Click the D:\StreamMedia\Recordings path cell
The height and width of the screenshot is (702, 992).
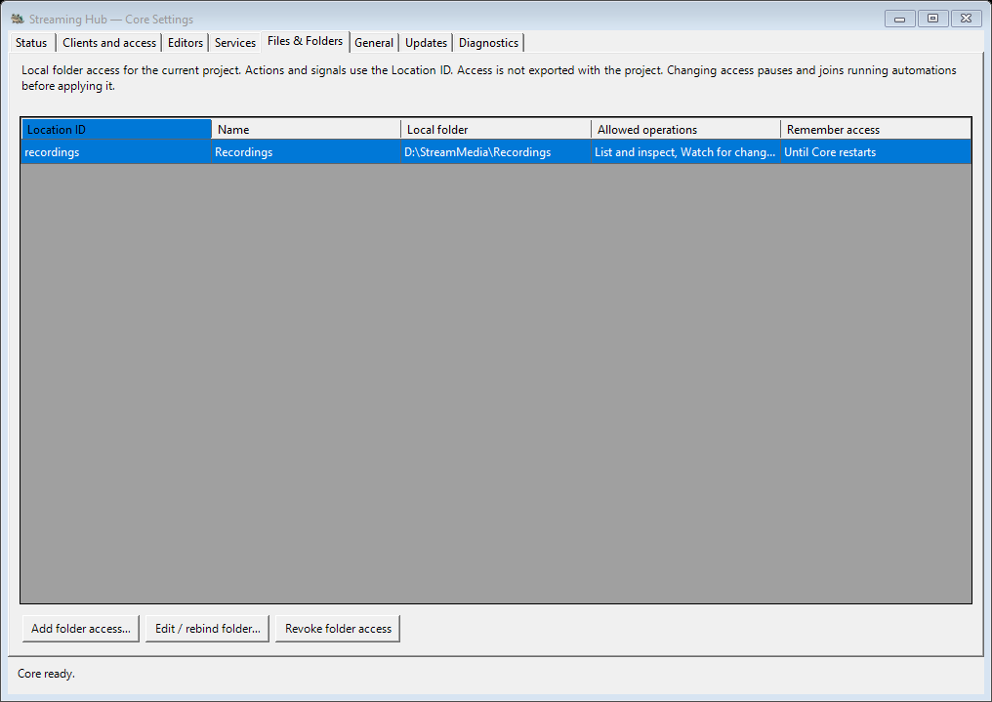point(496,152)
